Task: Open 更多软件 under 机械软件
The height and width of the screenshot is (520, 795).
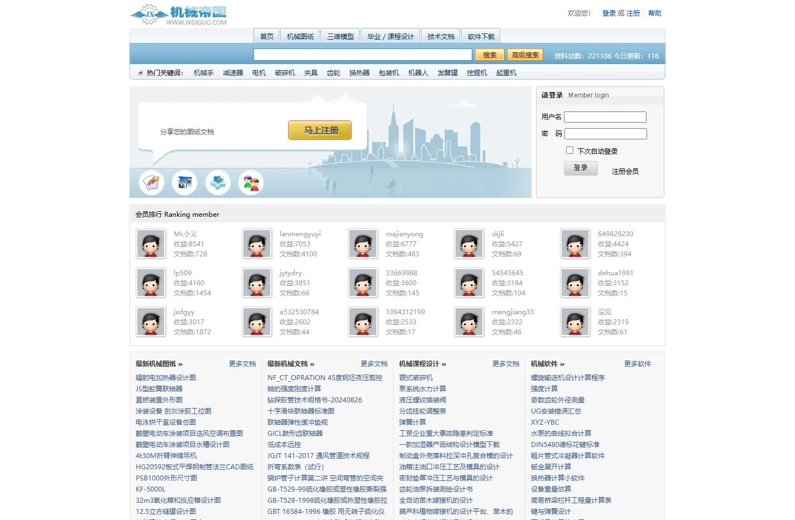Action: [x=638, y=363]
